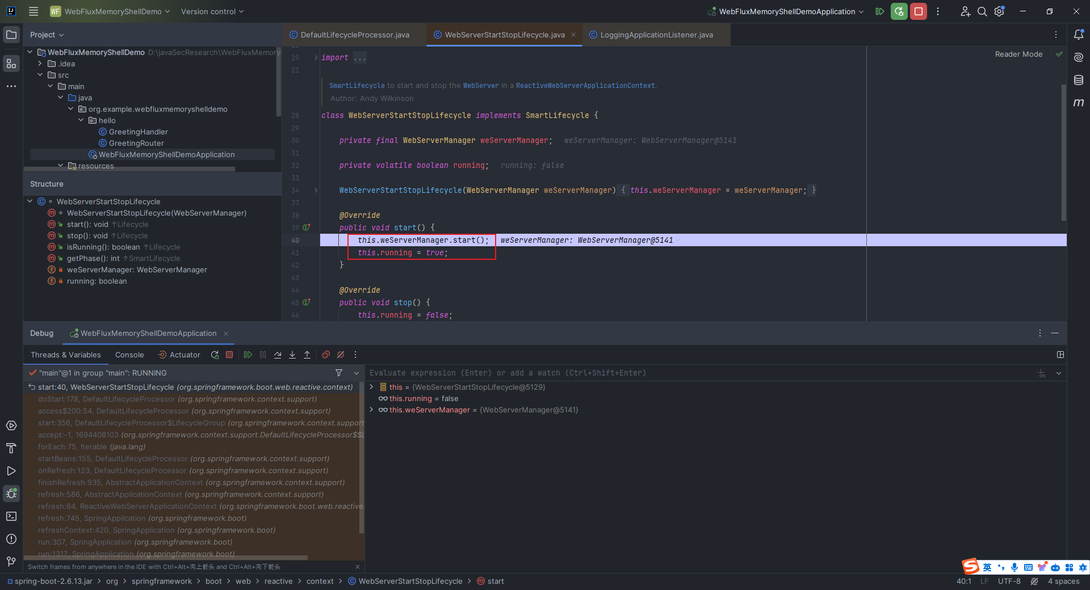Open Code With Me icon

coord(965,11)
